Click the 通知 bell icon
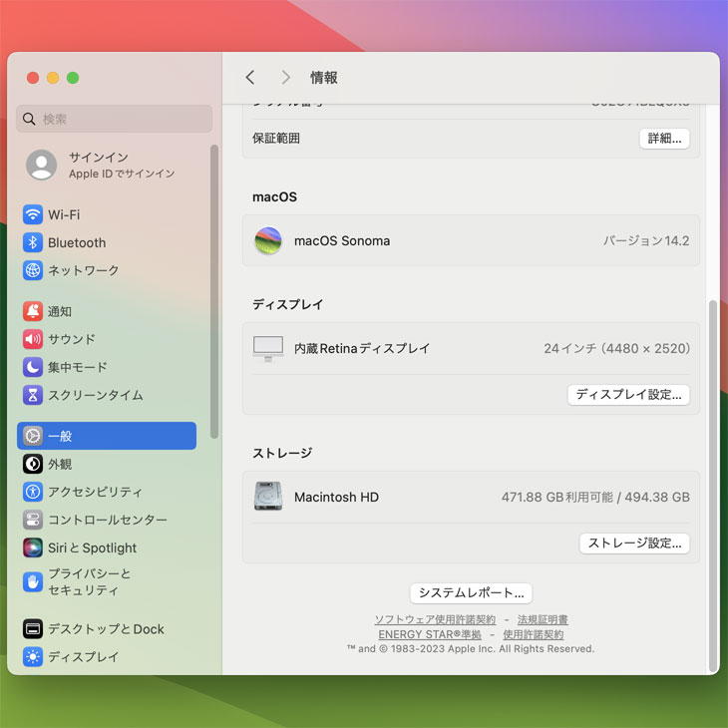The height and width of the screenshot is (728, 728). pos(33,311)
